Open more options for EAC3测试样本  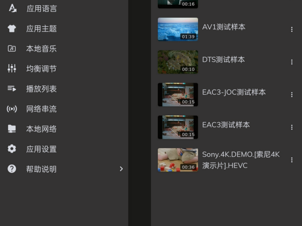[292, 127]
